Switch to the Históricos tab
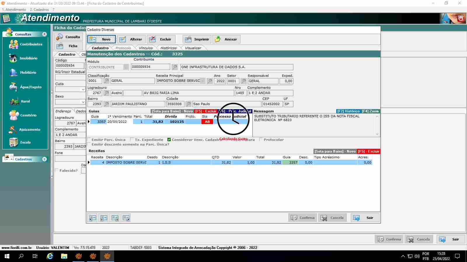 click(x=168, y=48)
